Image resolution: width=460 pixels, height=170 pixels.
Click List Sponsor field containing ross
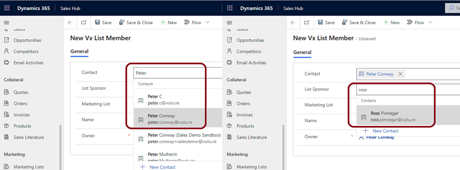tap(408, 90)
